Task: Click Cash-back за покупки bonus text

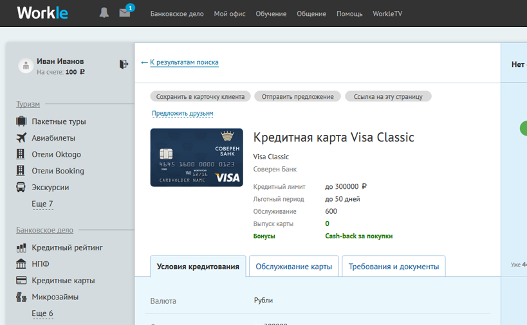Action: pos(358,236)
